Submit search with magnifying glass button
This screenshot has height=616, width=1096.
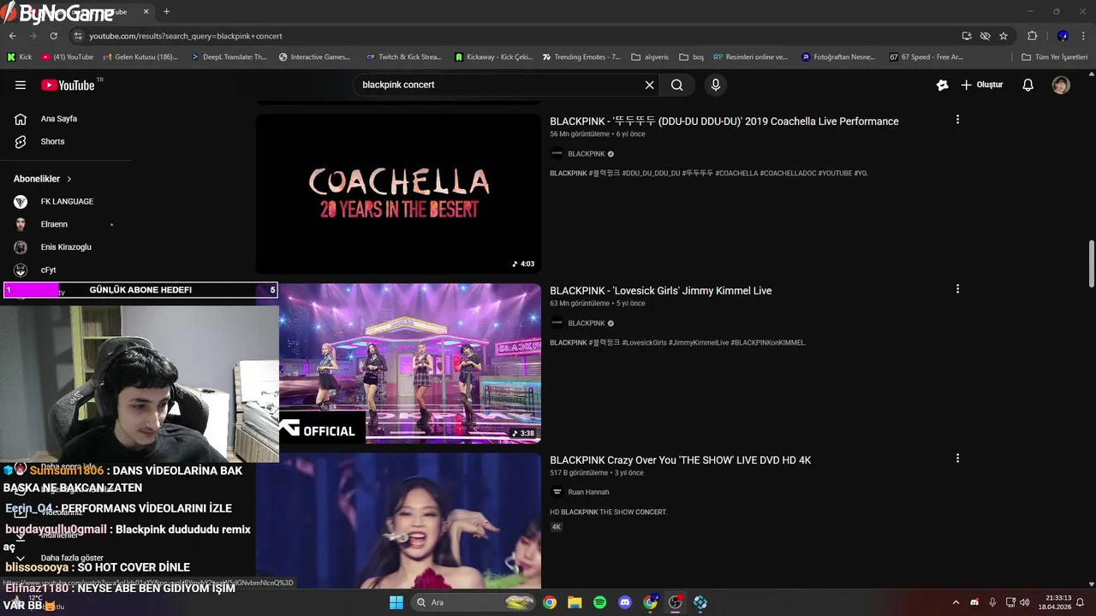pyautogui.click(x=676, y=85)
